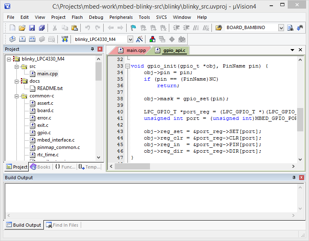309x241 pixels.
Task: Click the Save All icon
Action: point(42,28)
